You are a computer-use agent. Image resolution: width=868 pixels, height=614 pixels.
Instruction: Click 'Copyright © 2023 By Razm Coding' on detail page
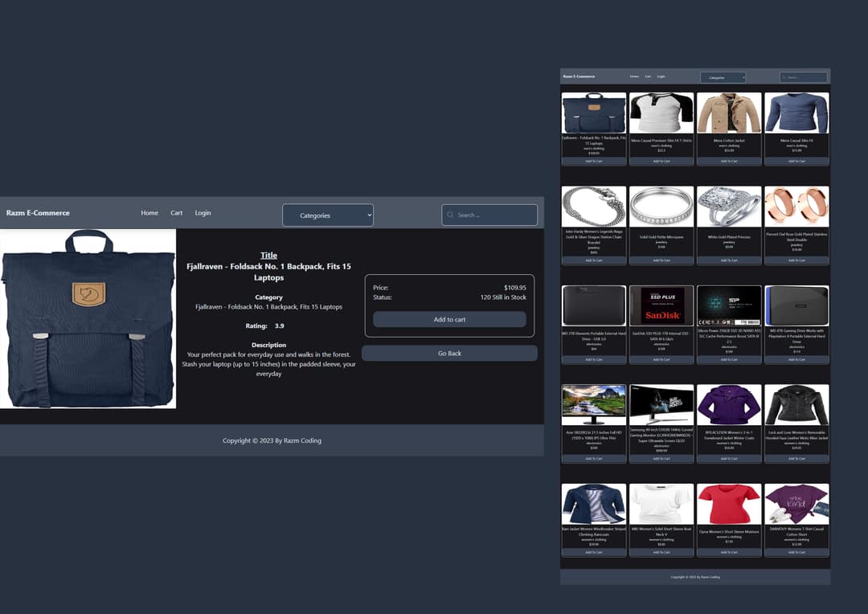click(272, 440)
